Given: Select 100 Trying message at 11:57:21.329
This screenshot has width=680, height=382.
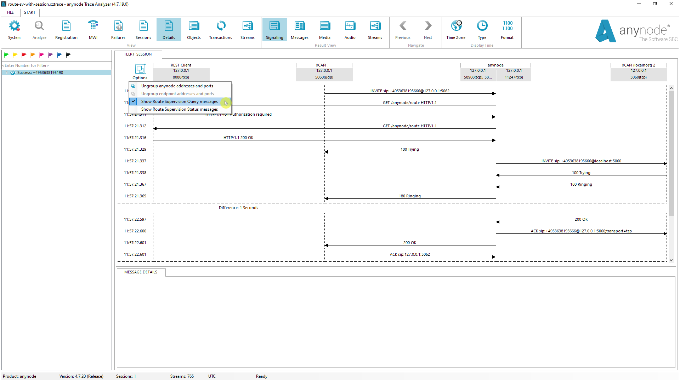Looking at the screenshot, I should [410, 149].
